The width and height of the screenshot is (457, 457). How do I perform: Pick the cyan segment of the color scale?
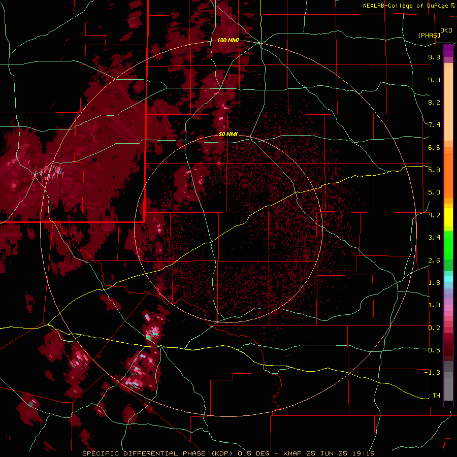(x=448, y=279)
